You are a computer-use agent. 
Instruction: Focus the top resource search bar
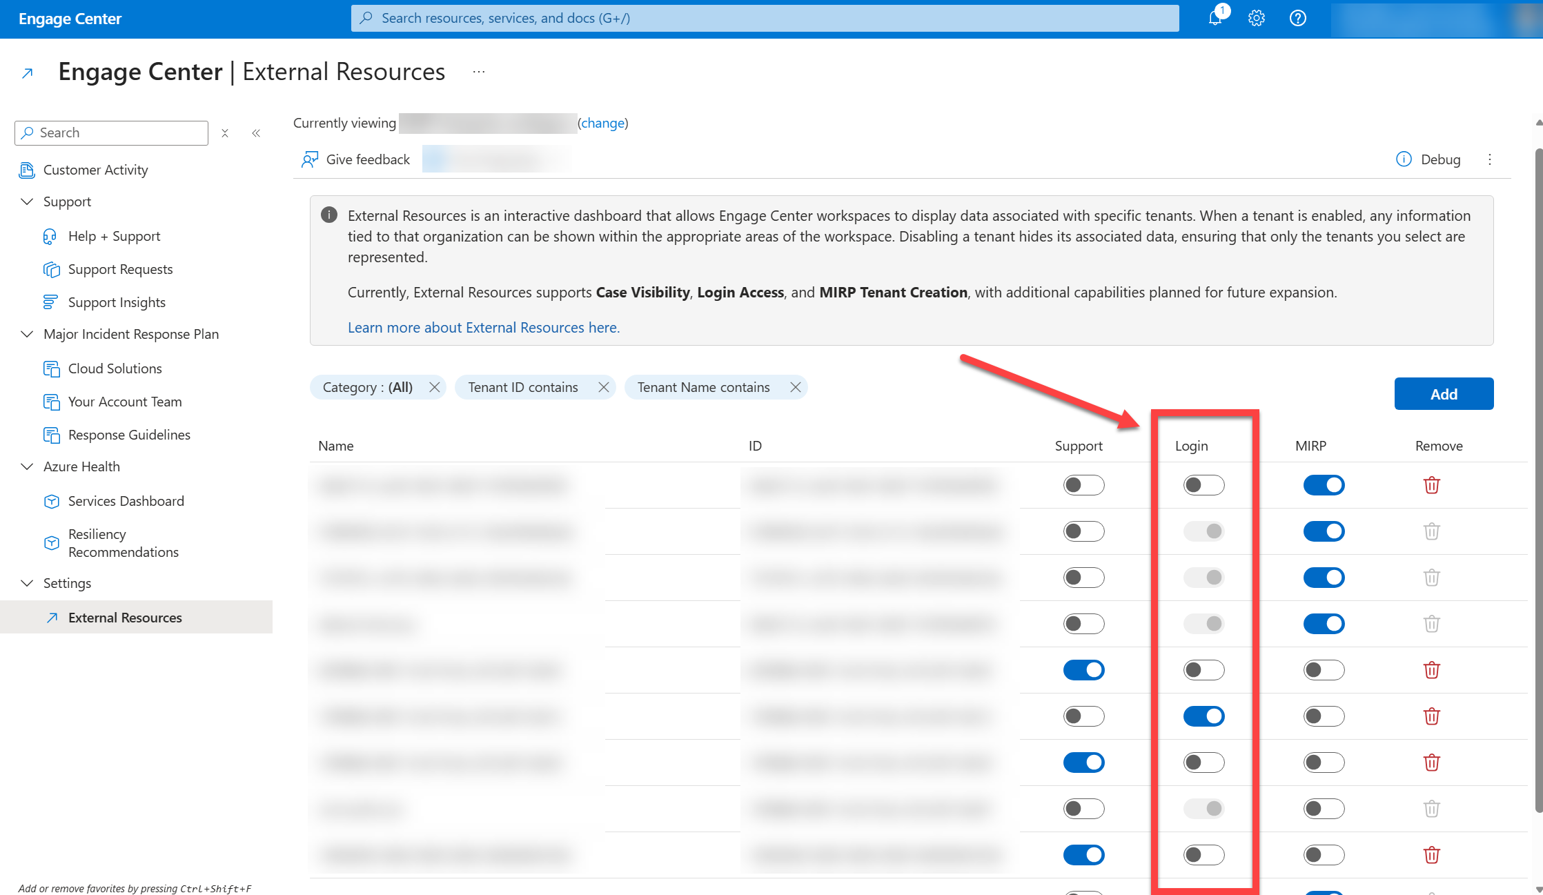765,19
